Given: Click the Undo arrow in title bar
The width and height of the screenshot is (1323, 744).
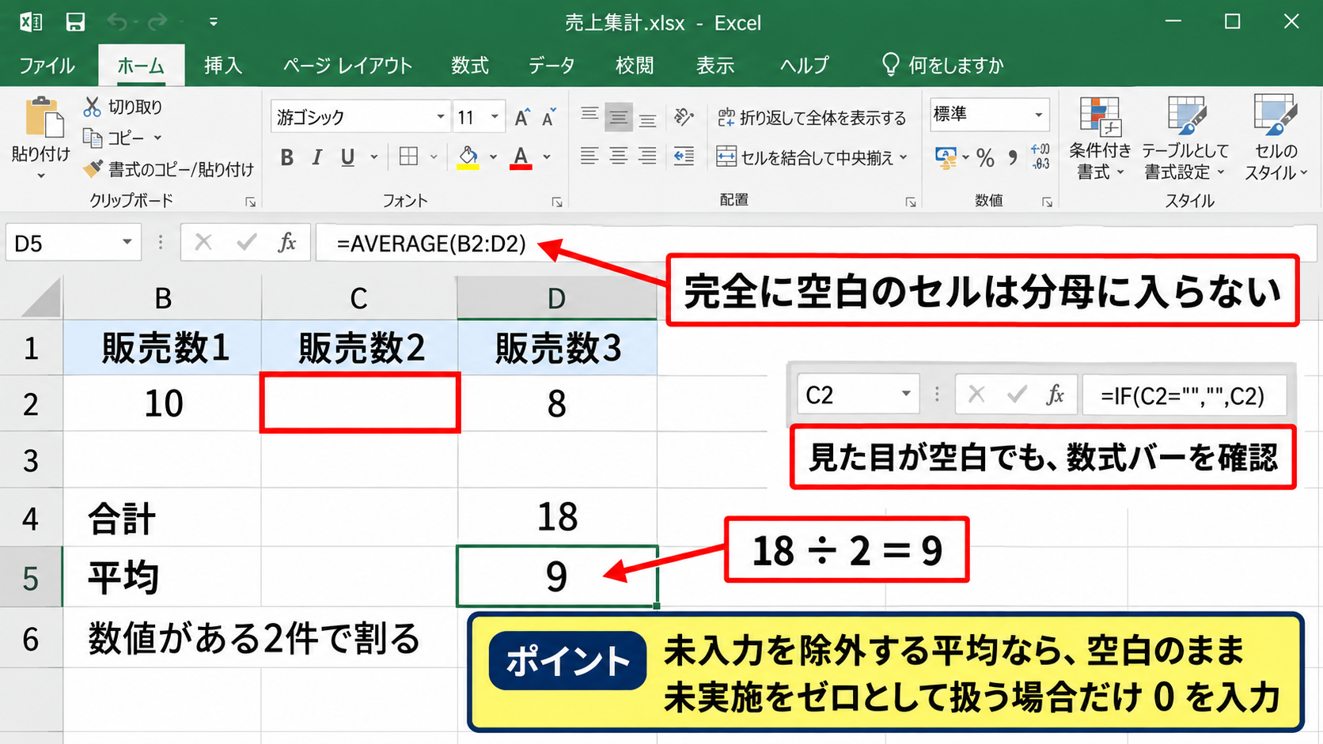Looking at the screenshot, I should click(x=117, y=22).
